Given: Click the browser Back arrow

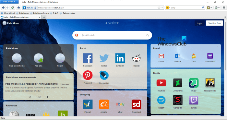Looking at the screenshot, I should coord(3,8).
